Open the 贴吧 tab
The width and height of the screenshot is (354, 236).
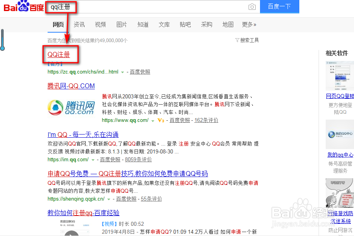pyautogui.click(x=185, y=24)
